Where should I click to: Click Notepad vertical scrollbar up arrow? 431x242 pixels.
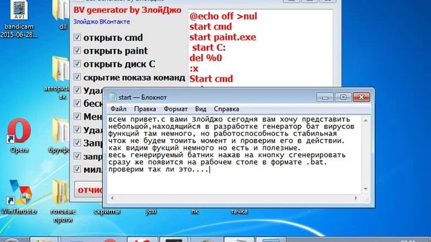[366, 120]
